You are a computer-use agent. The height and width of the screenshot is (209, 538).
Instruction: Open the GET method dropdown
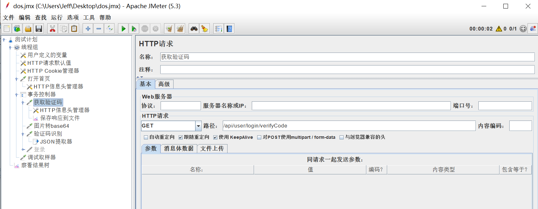tap(198, 126)
